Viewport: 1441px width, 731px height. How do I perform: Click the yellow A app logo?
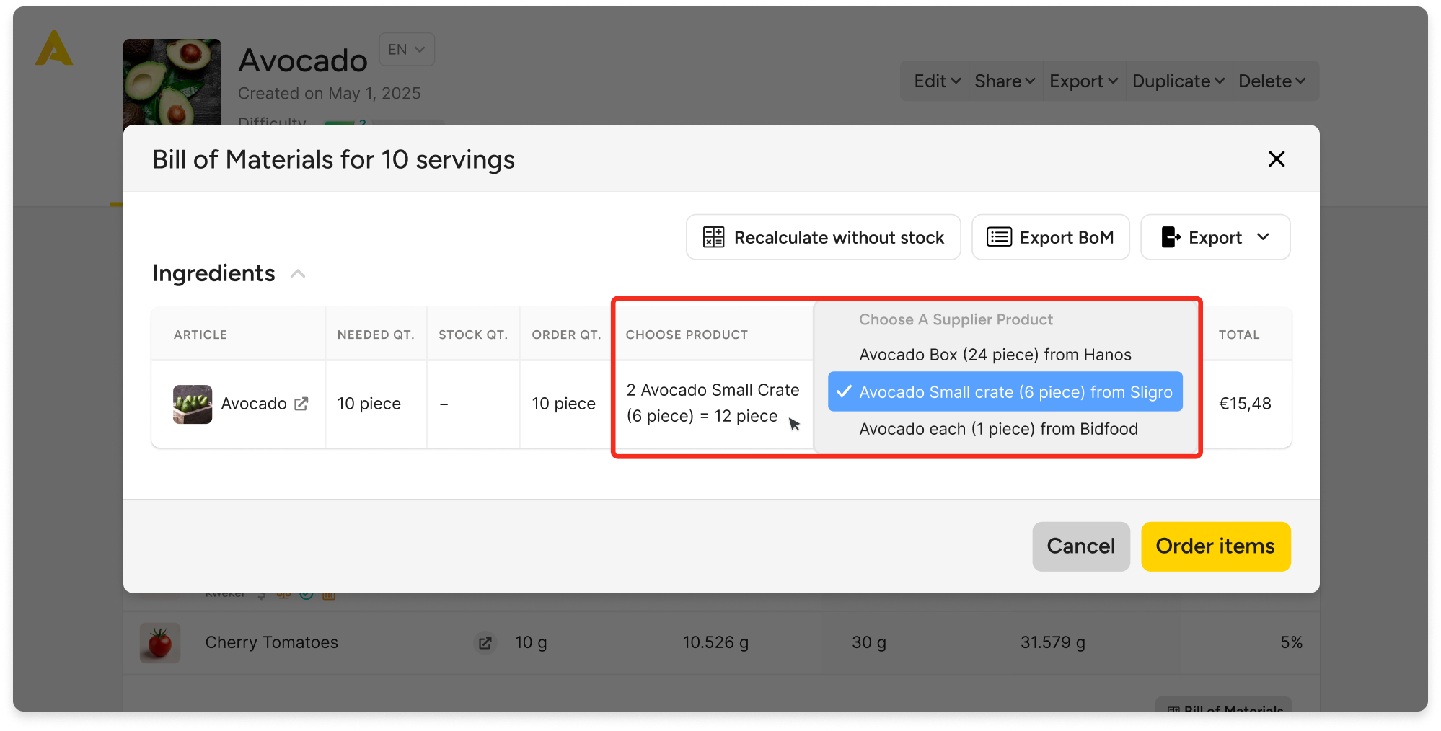pos(54,48)
